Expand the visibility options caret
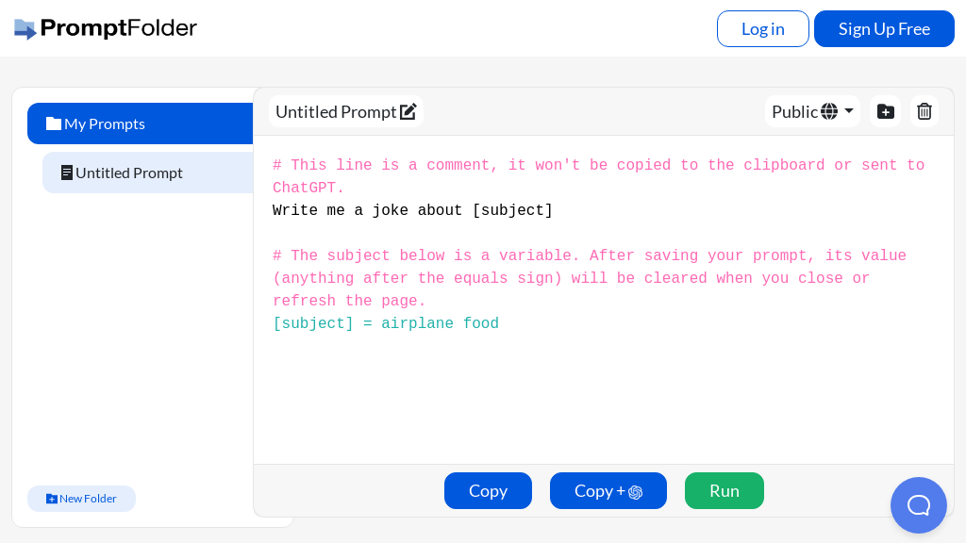The width and height of the screenshot is (966, 543). point(847,111)
